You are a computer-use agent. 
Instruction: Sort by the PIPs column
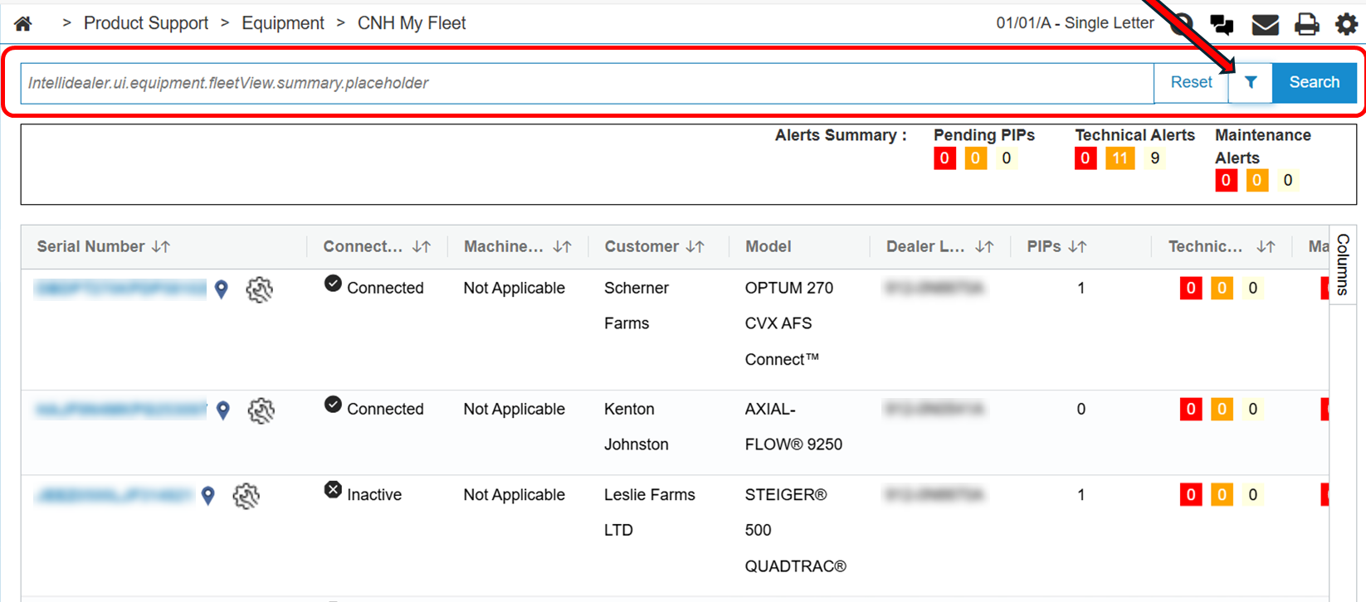(x=1078, y=247)
